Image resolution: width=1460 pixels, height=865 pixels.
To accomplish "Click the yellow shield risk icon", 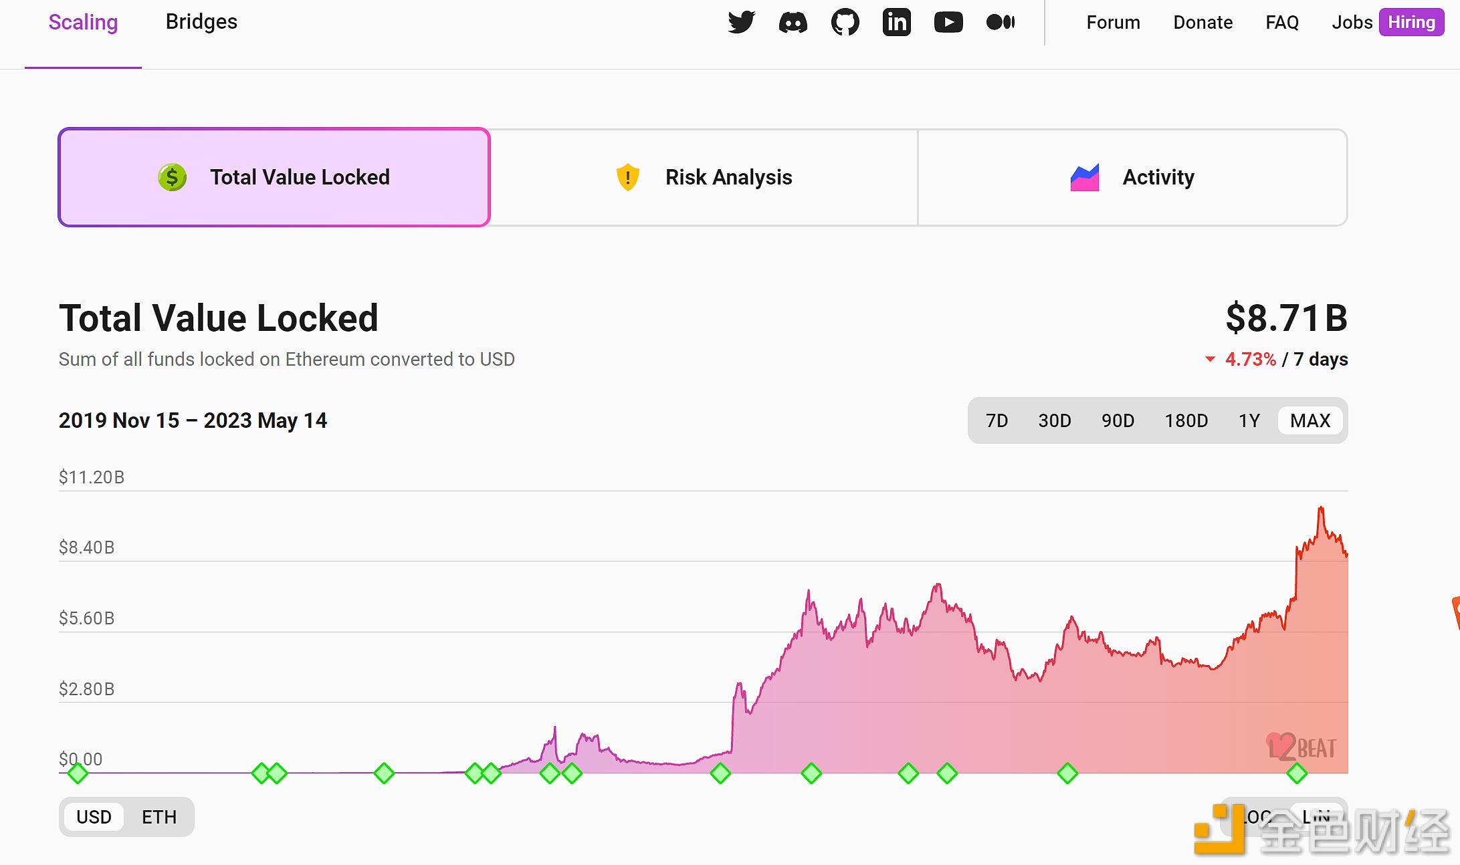I will tap(627, 177).
